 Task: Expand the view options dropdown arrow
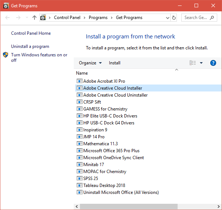pyautogui.click(x=201, y=63)
